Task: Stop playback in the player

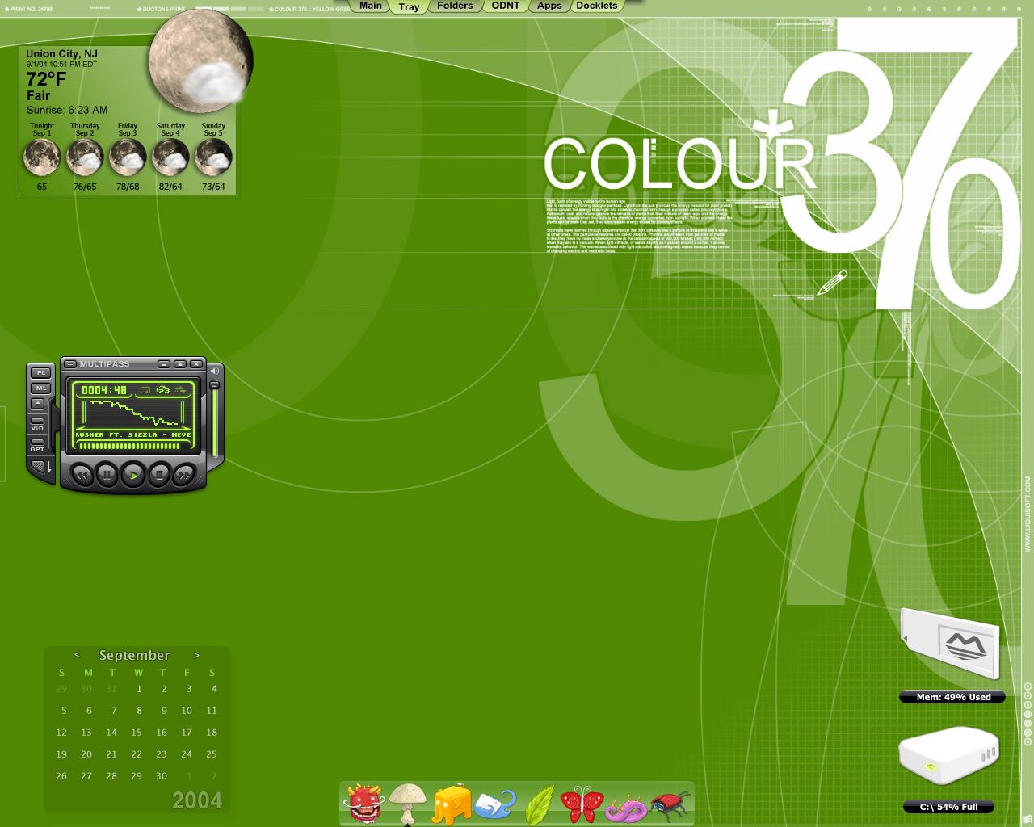Action: [x=159, y=475]
